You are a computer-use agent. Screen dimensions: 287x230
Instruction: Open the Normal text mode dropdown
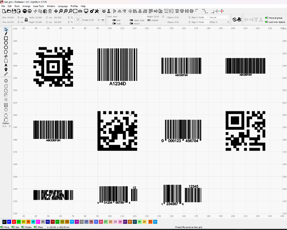click(219, 17)
